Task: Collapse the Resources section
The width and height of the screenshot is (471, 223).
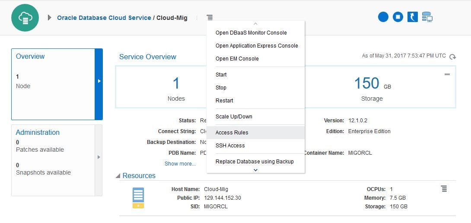Action: click(118, 176)
